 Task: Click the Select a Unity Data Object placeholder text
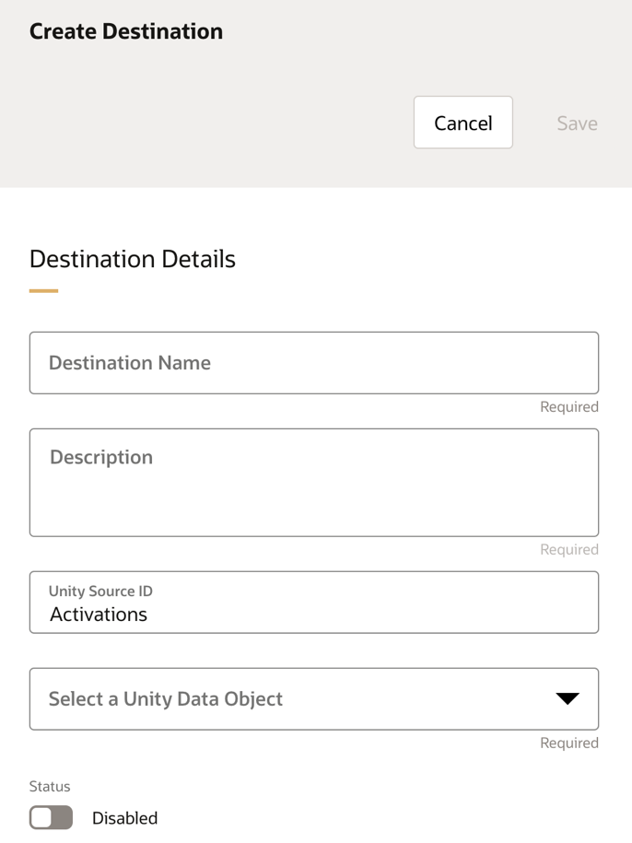click(166, 699)
